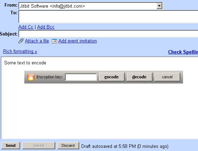Click the encode button

112,77
